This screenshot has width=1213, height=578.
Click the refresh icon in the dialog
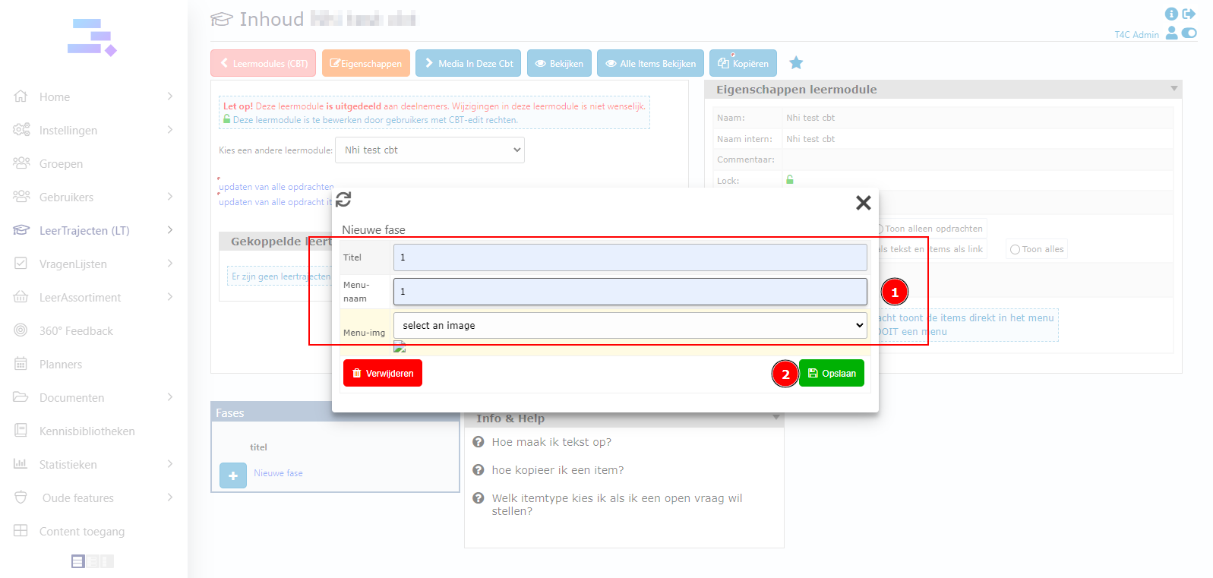coord(343,200)
